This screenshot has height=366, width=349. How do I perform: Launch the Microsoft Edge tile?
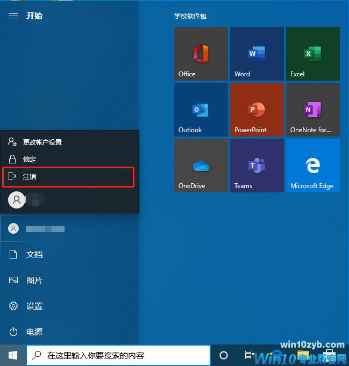pyautogui.click(x=312, y=165)
